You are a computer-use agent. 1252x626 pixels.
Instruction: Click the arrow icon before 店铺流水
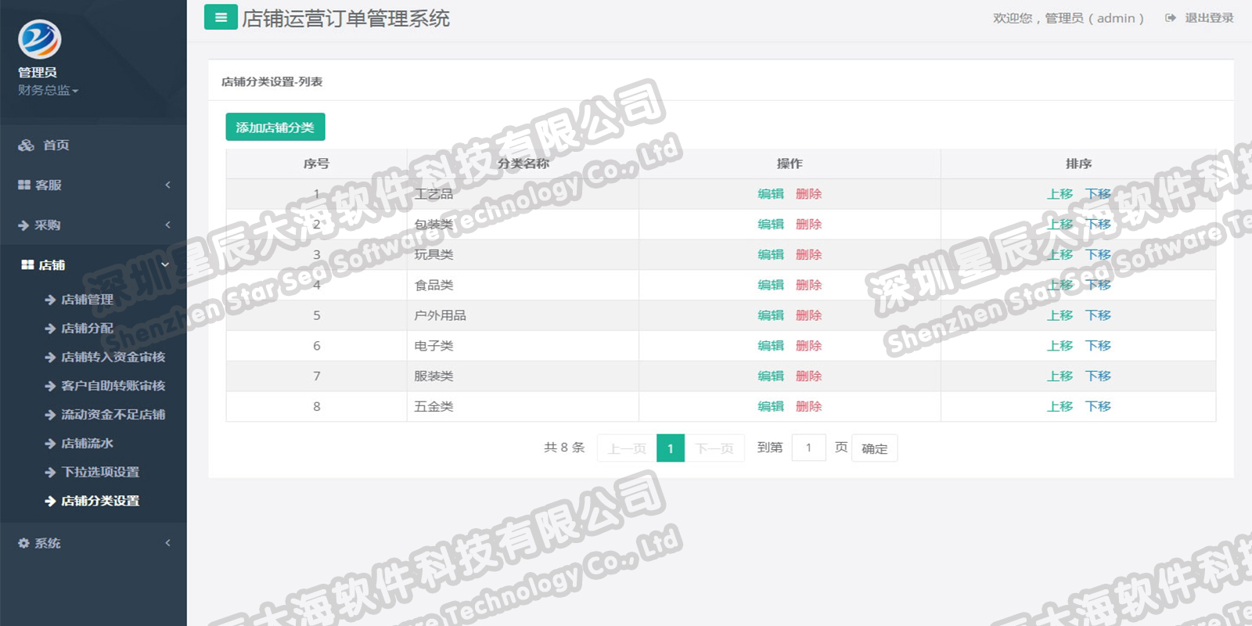(x=50, y=444)
